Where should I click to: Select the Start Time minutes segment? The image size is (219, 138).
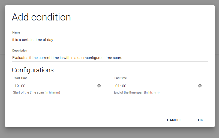23,86
